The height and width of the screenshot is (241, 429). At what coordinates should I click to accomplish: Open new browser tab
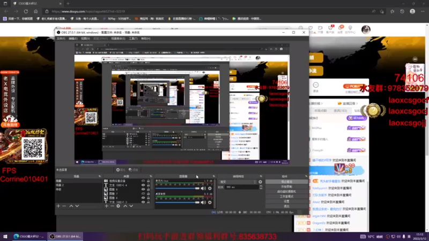pyautogui.click(x=68, y=4)
